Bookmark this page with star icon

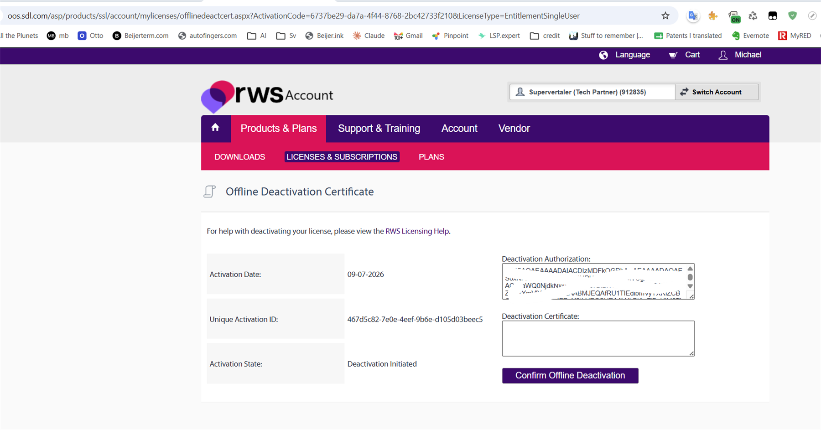[665, 16]
